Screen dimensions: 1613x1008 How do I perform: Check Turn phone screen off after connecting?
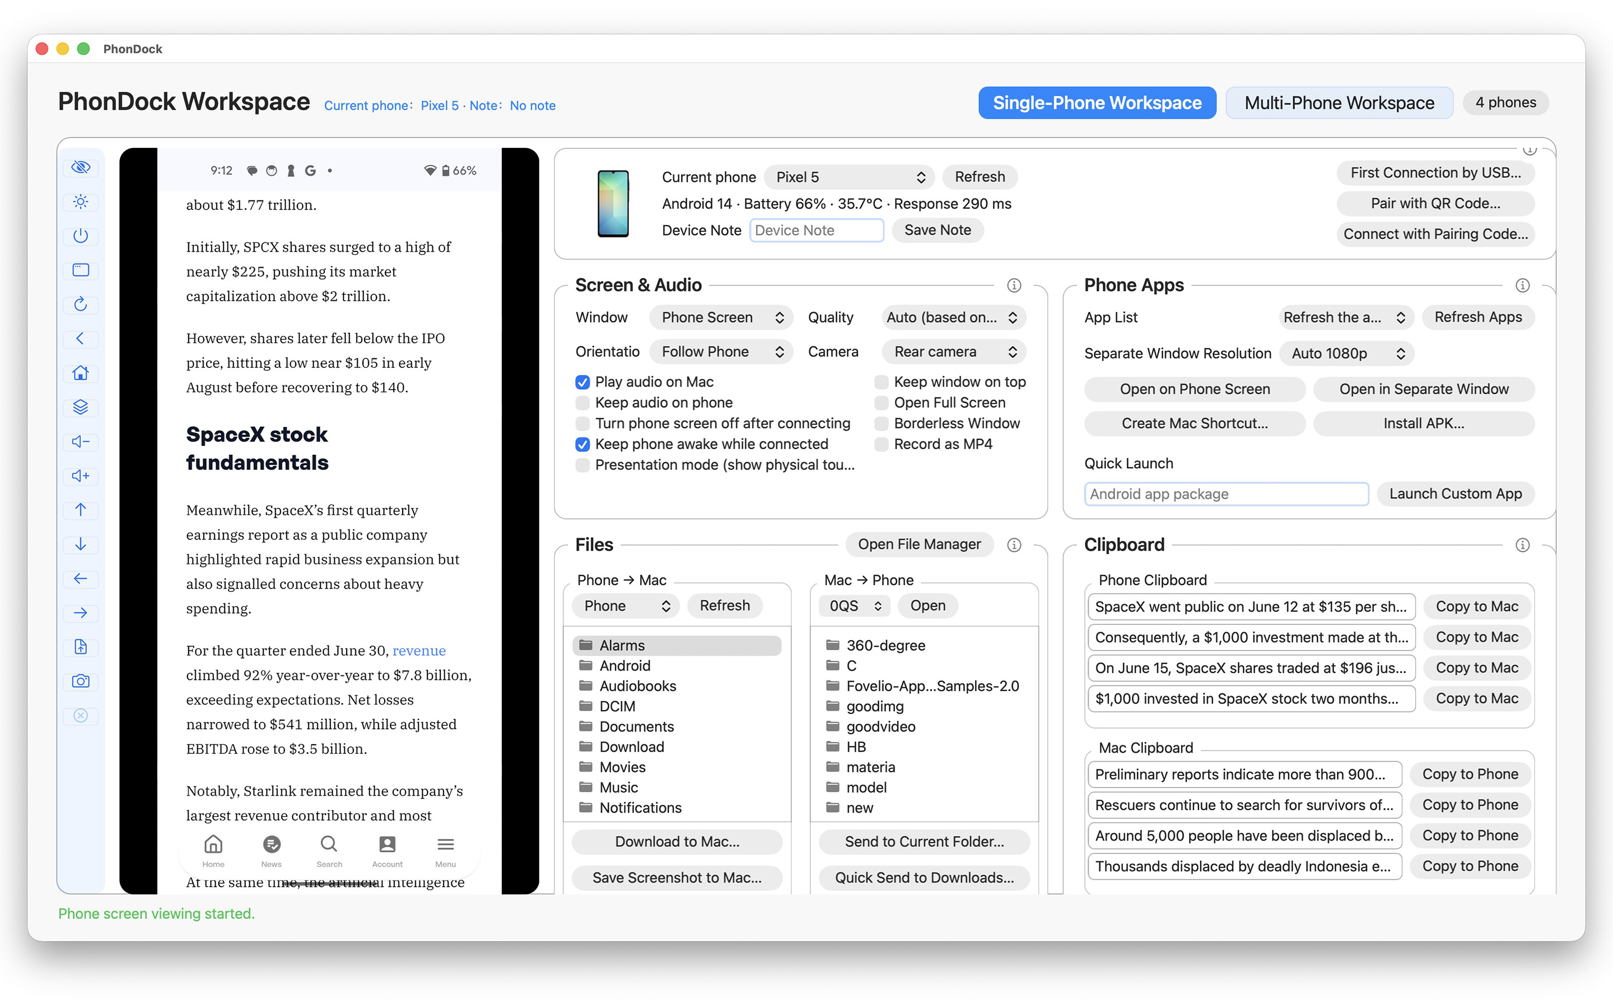tap(582, 423)
